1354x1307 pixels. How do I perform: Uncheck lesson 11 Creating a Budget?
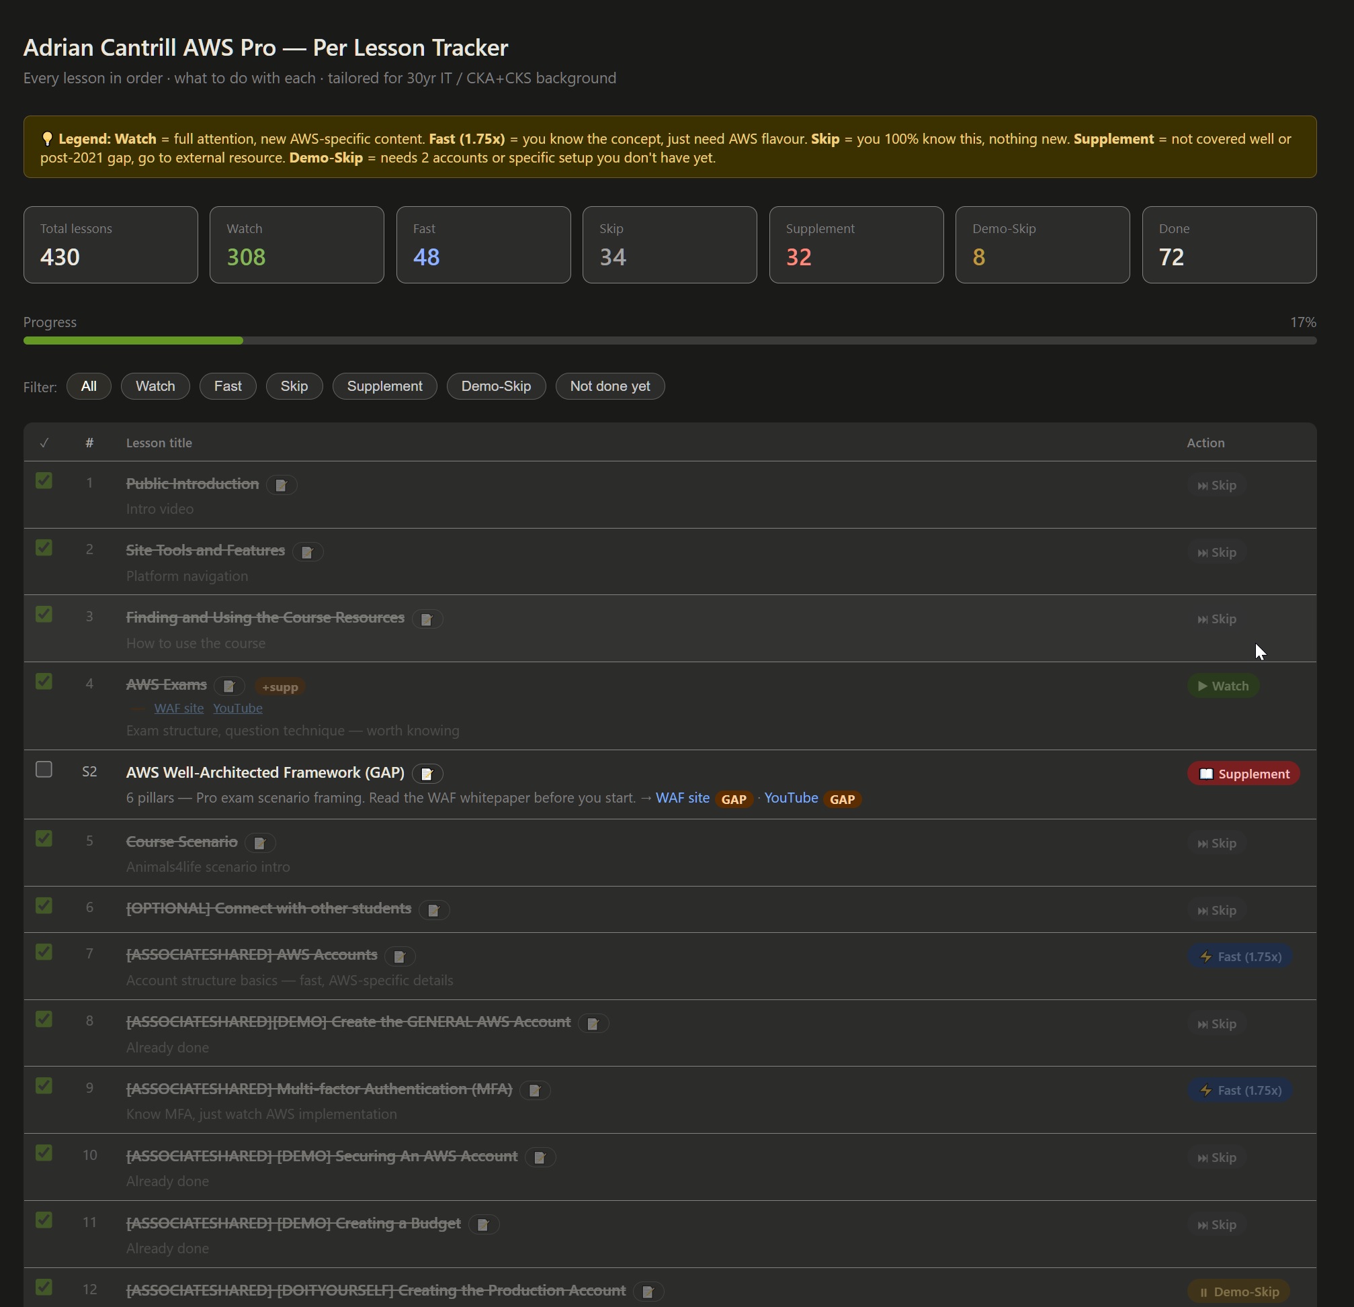pos(44,1220)
